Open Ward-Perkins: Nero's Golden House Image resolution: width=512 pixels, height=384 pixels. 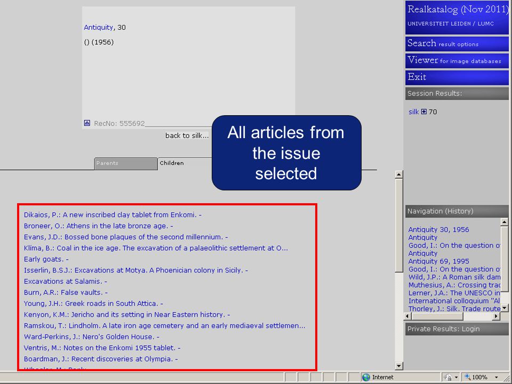91,337
